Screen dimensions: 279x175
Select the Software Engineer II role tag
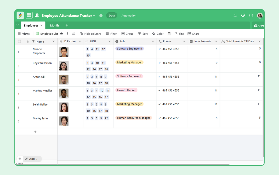[x=129, y=48]
